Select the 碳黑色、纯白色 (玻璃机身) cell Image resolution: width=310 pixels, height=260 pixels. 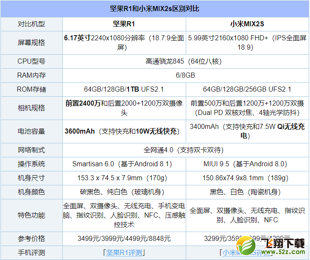(x=124, y=192)
